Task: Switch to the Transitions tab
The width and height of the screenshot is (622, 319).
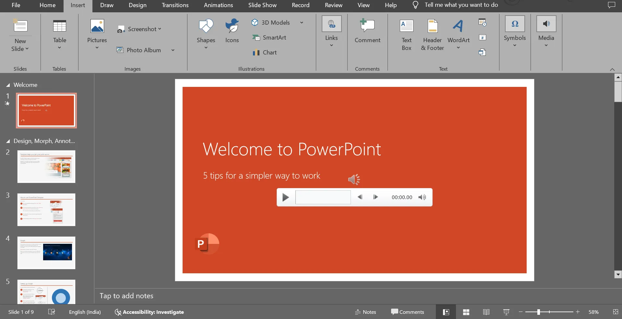Action: [175, 5]
